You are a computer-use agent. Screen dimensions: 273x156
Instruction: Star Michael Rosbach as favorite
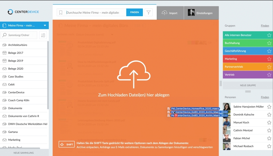coord(269,146)
